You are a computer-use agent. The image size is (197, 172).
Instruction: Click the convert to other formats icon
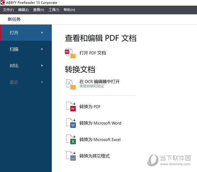[x=71, y=156]
